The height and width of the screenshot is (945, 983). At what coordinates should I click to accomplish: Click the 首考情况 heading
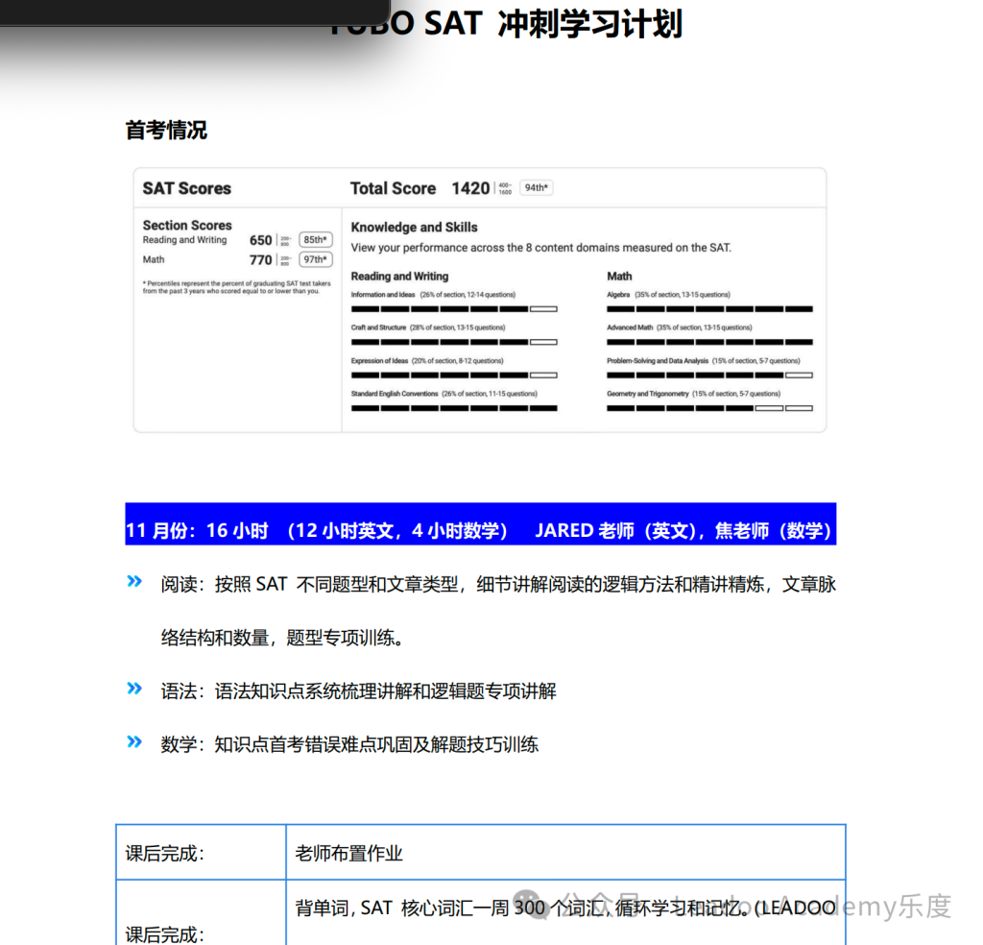pyautogui.click(x=166, y=130)
